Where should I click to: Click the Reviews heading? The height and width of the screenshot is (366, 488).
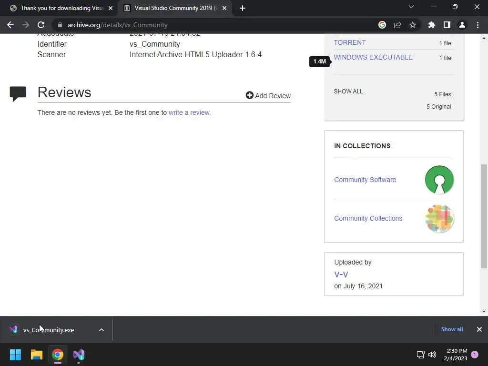coord(64,92)
